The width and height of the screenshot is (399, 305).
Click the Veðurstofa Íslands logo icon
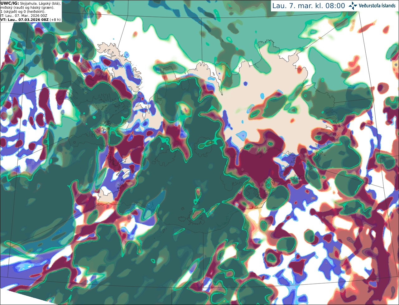(353, 6)
